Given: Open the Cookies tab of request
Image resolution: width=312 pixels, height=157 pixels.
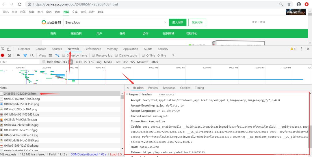Looking at the screenshot, I should coord(185,88).
